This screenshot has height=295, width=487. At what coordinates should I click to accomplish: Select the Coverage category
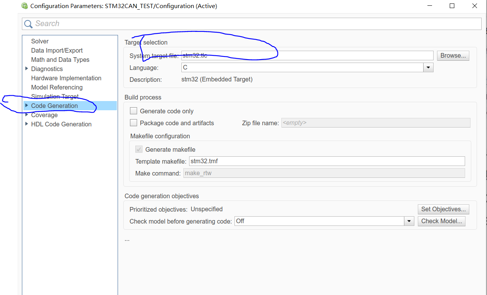point(44,115)
